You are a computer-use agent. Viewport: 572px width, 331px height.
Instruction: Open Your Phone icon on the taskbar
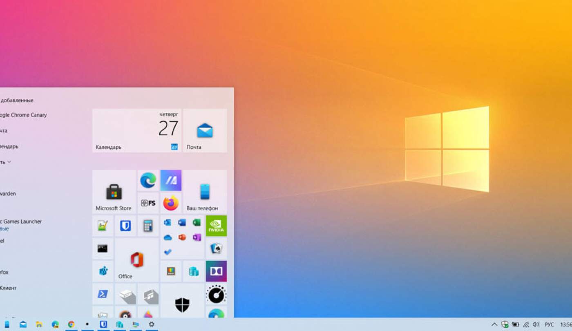click(x=7, y=324)
